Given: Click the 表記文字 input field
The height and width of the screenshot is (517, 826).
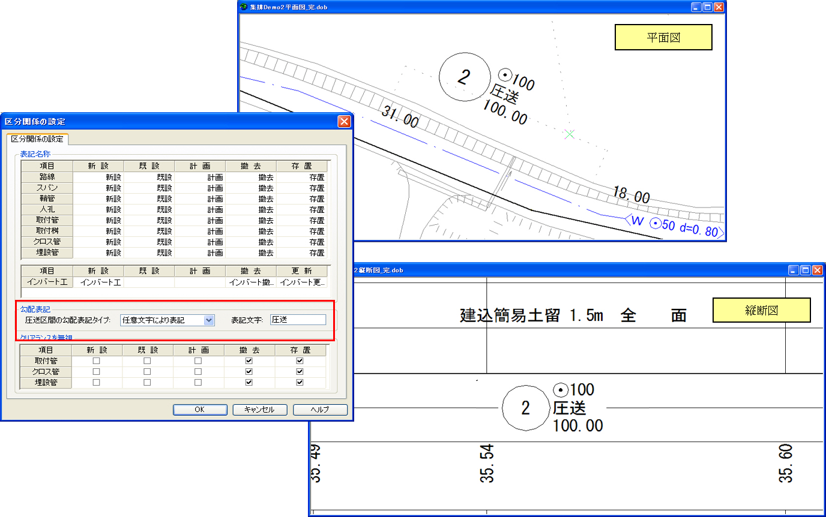Looking at the screenshot, I should 298,320.
